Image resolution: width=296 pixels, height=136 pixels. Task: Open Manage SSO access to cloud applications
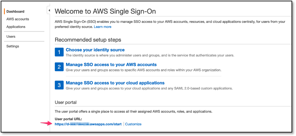pos(115,83)
